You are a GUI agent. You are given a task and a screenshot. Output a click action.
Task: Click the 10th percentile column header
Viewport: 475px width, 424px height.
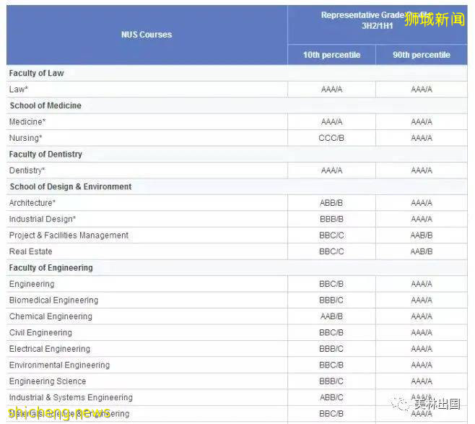(x=331, y=55)
